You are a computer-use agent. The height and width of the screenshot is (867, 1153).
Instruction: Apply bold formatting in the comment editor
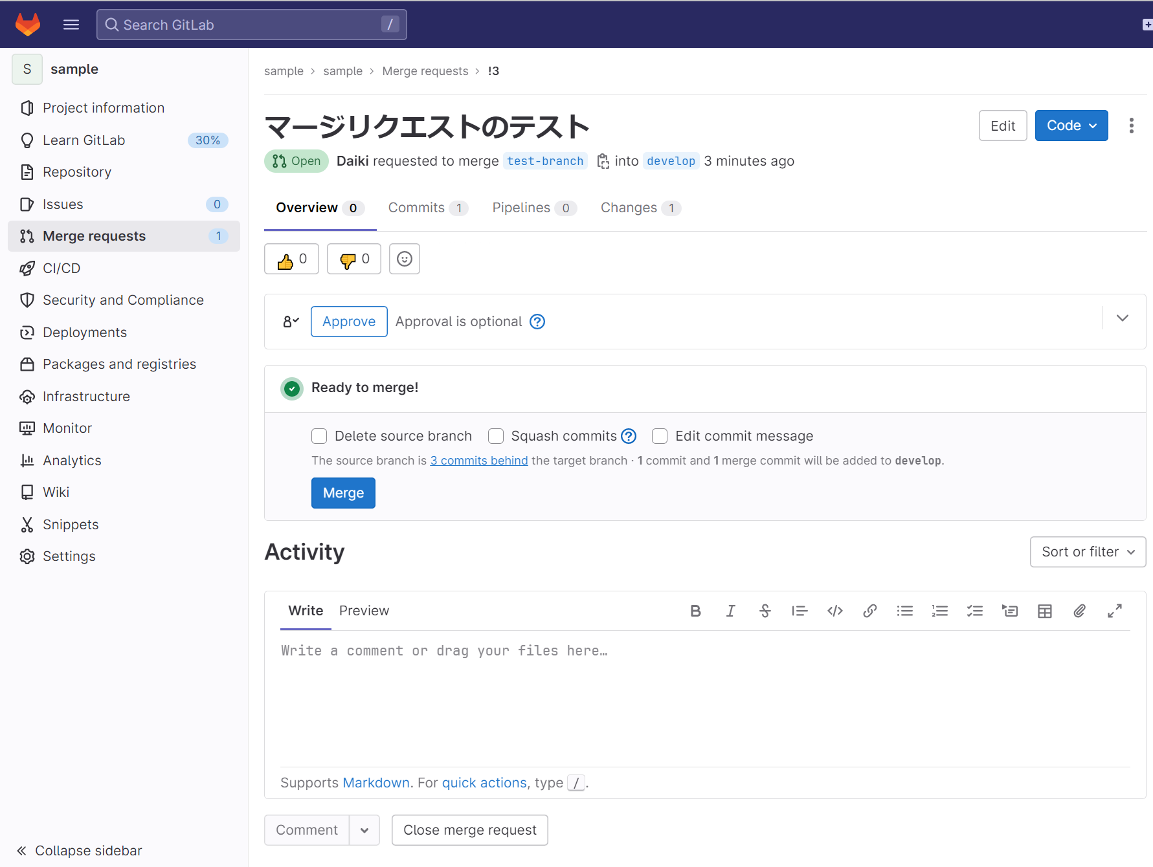click(695, 610)
